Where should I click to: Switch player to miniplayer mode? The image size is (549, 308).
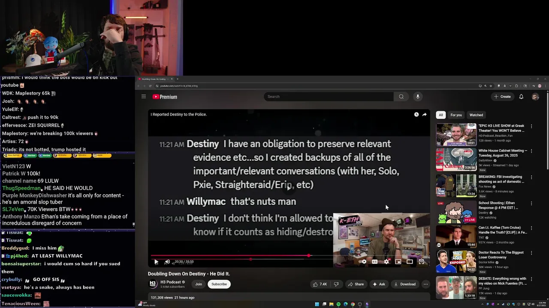398,261
